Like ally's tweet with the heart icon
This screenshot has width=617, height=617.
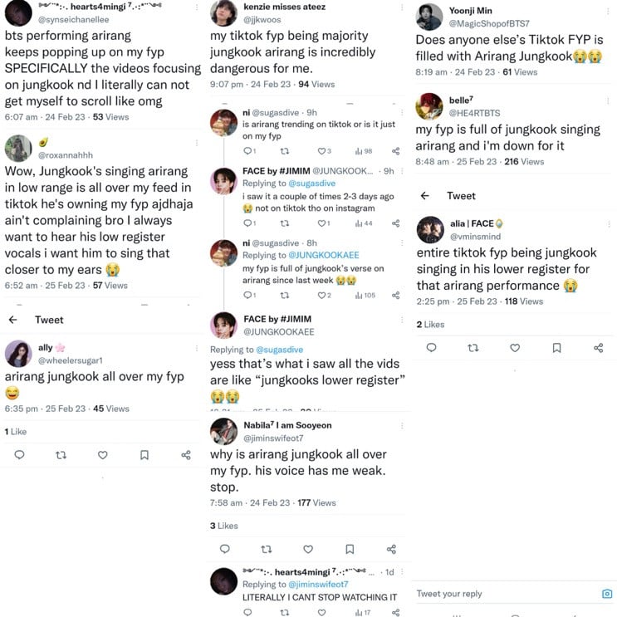102,455
